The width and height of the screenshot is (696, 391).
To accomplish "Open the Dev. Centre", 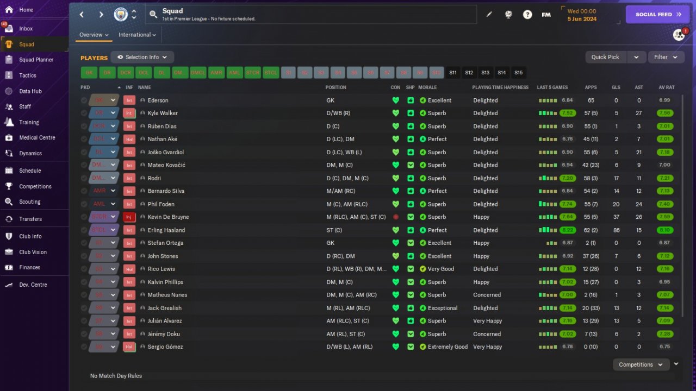I will pyautogui.click(x=33, y=285).
